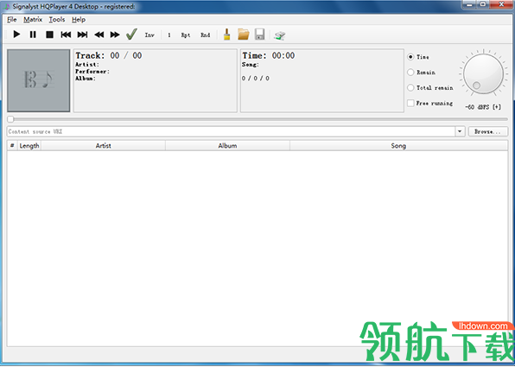Rewind with the double left arrows

(99, 35)
